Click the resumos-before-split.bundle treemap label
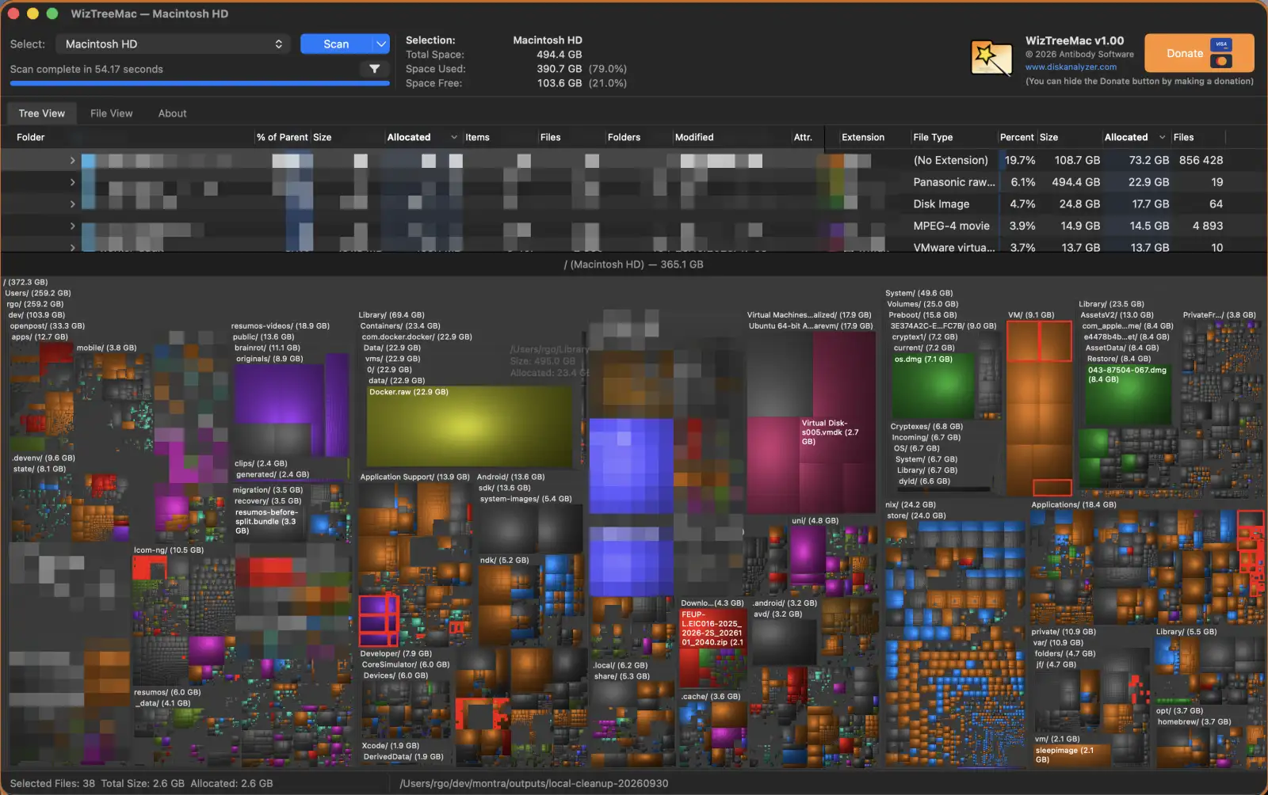Image resolution: width=1268 pixels, height=795 pixels. pyautogui.click(x=266, y=522)
